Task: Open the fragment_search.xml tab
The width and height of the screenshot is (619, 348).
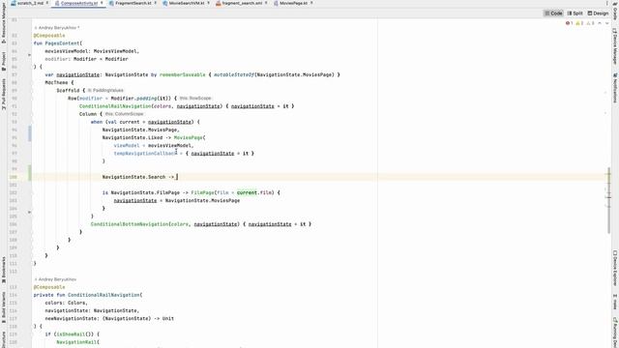Action: coord(242,3)
